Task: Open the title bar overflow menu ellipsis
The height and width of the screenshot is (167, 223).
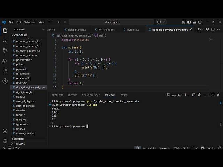Action: pyautogui.click(x=50, y=22)
